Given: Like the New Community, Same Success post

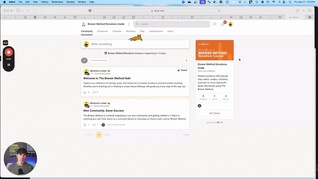Looking at the screenshot, I should pyautogui.click(x=85, y=125).
